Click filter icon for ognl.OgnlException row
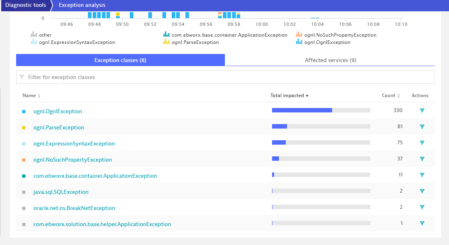This screenshot has height=245, width=449. click(x=422, y=111)
